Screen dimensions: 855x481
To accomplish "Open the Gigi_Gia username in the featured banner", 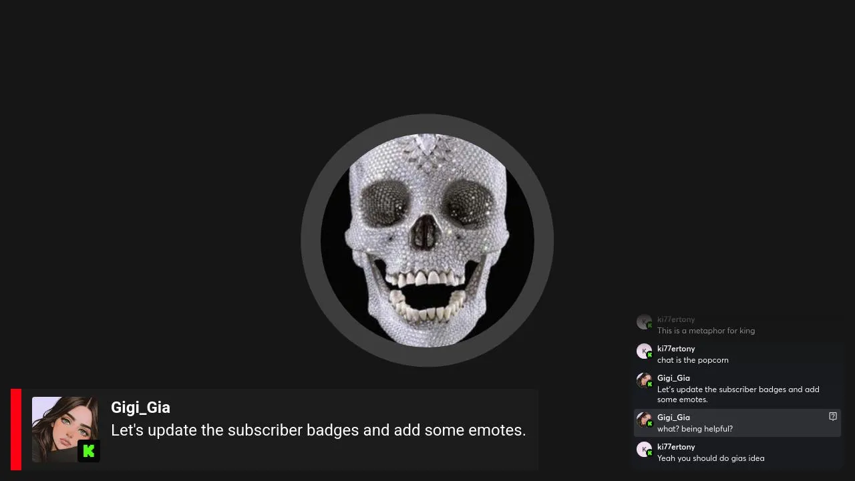I will coord(140,408).
